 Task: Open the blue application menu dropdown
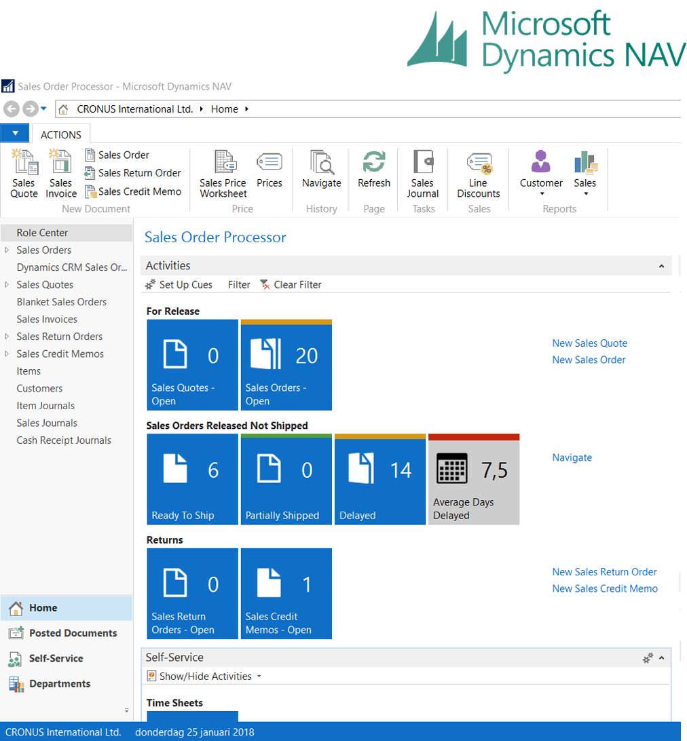coord(15,133)
